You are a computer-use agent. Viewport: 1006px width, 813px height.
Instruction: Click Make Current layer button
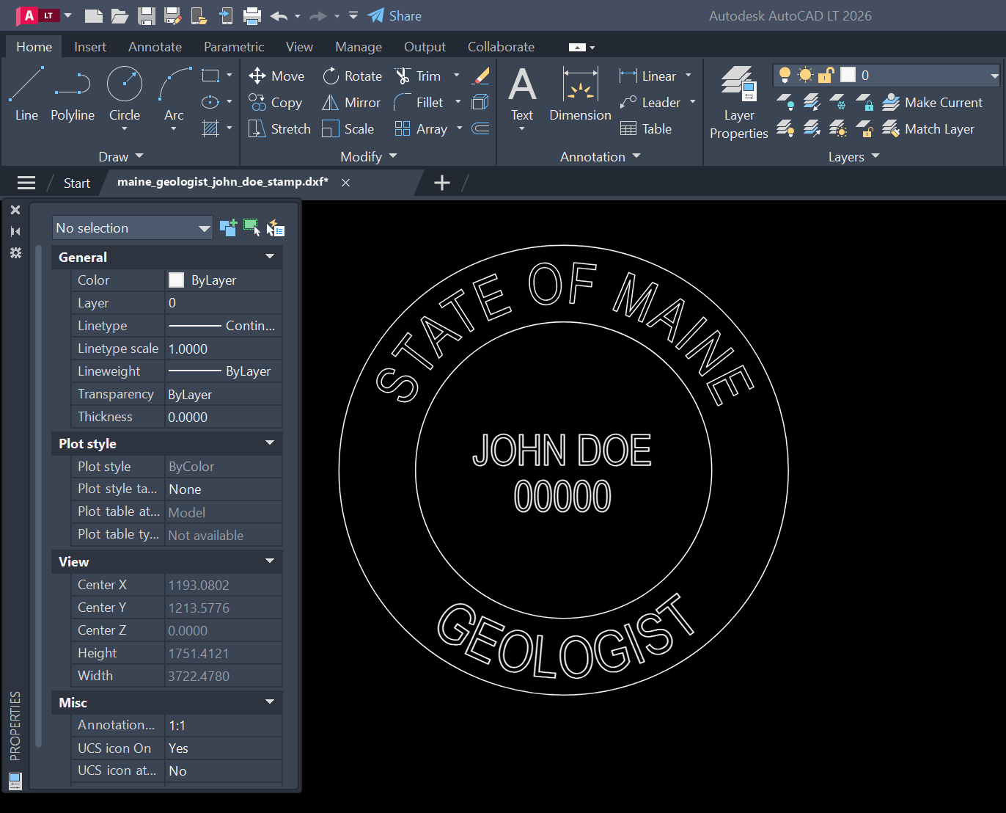932,103
